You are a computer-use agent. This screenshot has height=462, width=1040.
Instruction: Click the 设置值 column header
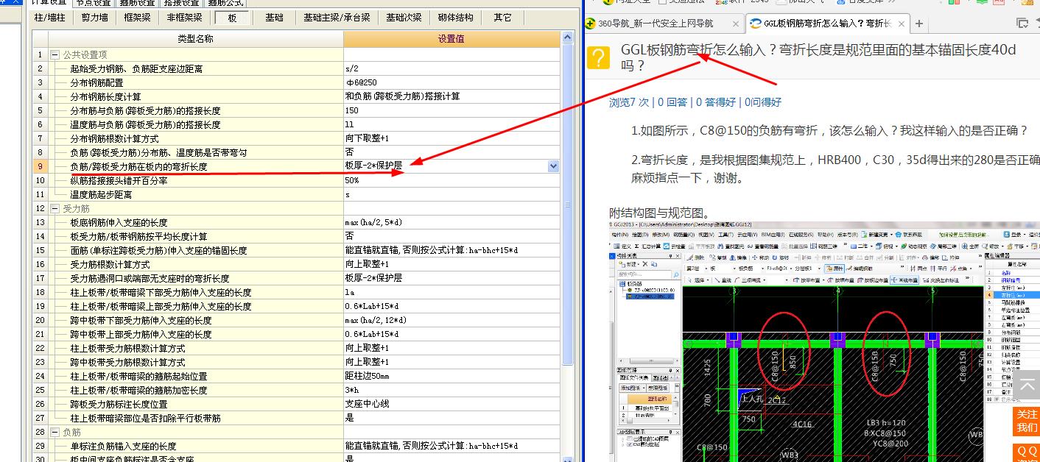pos(452,39)
